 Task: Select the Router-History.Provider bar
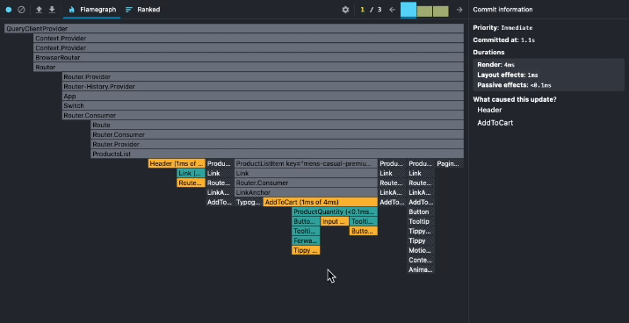263,86
